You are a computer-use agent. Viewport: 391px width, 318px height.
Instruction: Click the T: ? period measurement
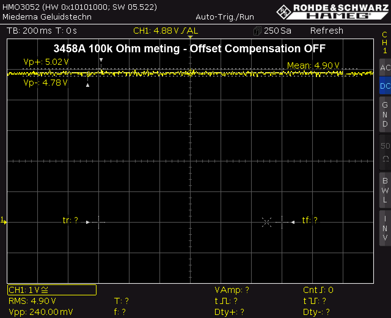point(121,301)
